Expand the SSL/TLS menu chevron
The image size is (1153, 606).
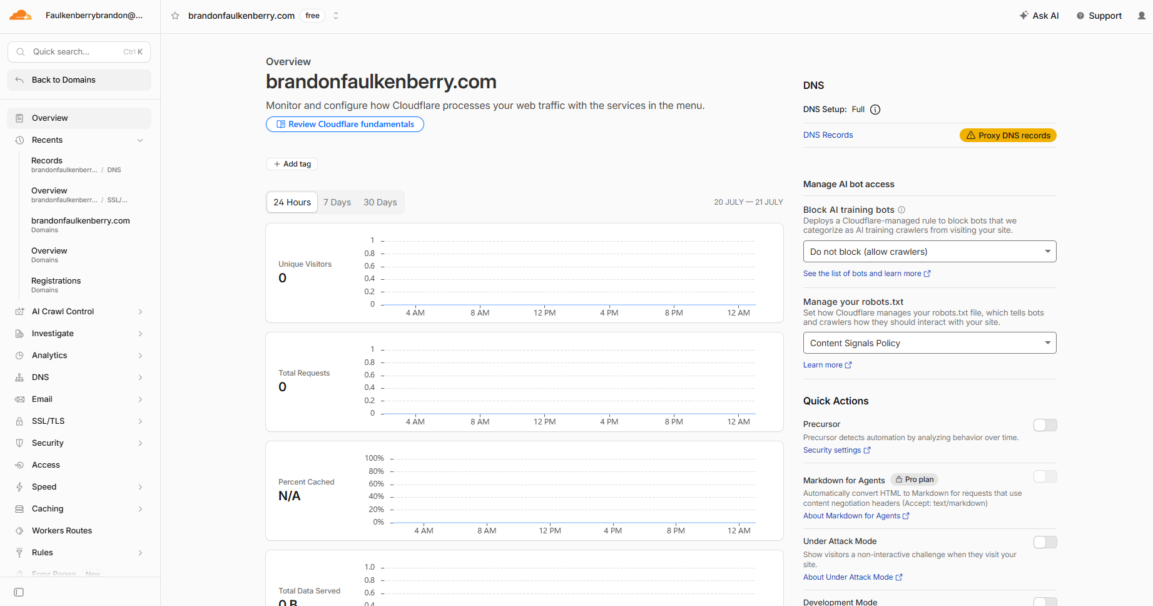[x=140, y=421]
